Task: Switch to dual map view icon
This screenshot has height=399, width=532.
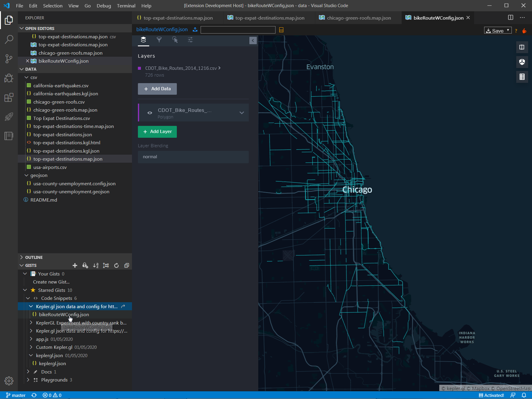Action: click(x=522, y=47)
